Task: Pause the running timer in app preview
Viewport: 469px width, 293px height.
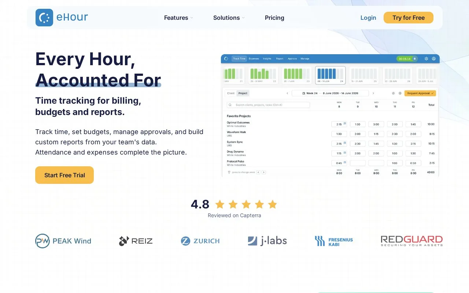Action: tap(415, 59)
